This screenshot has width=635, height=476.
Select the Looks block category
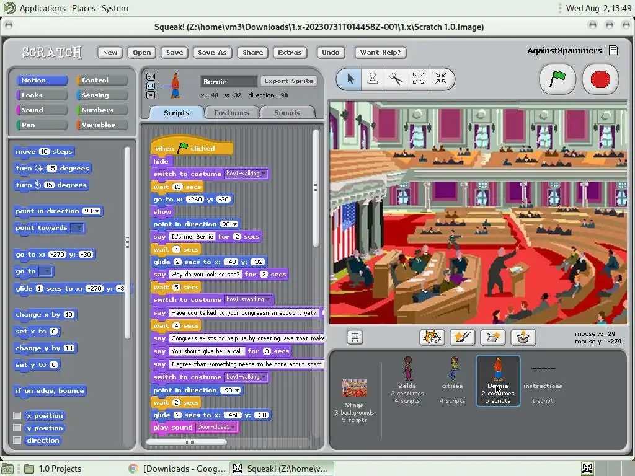[x=42, y=95]
